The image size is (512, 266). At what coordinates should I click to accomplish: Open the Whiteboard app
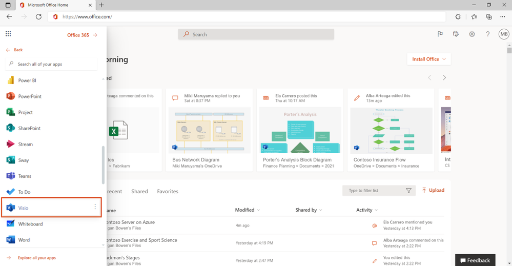click(x=30, y=224)
